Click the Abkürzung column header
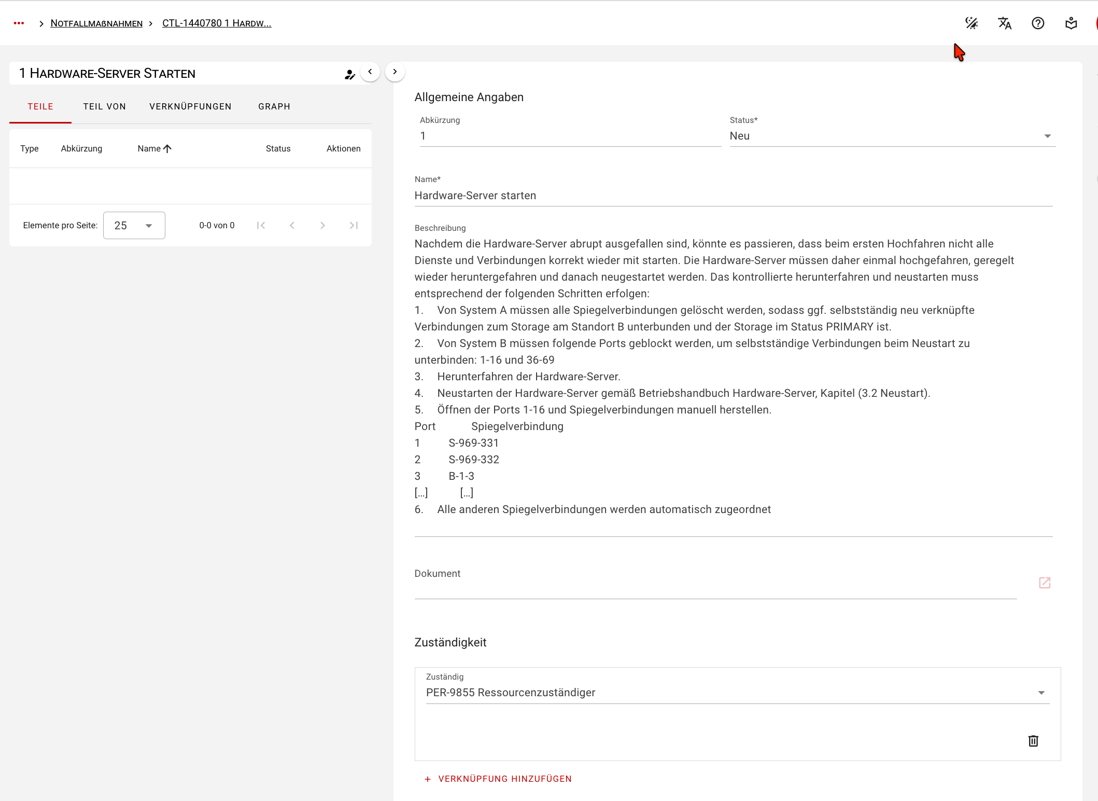 (x=81, y=149)
